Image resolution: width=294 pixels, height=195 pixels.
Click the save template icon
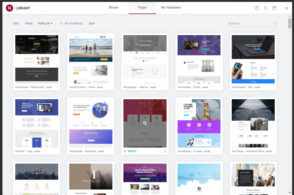(274, 8)
